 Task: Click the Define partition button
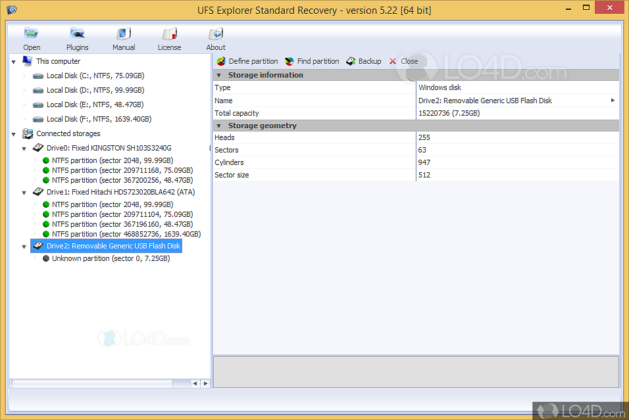click(247, 61)
